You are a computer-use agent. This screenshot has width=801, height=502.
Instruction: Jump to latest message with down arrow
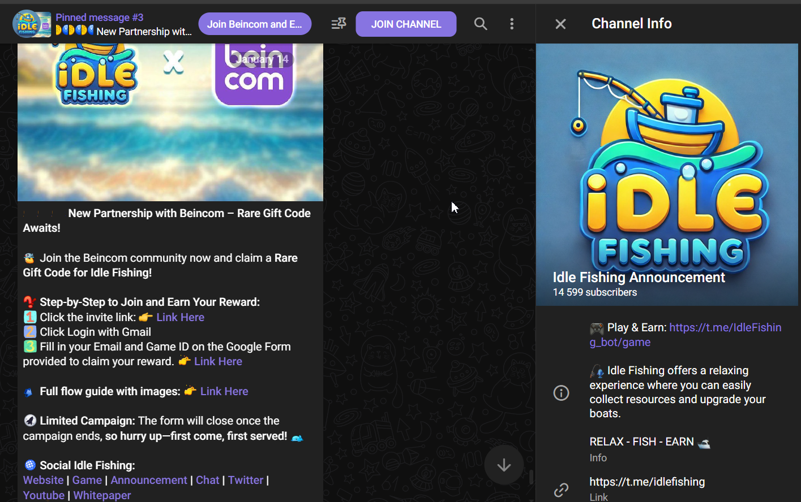pyautogui.click(x=504, y=465)
